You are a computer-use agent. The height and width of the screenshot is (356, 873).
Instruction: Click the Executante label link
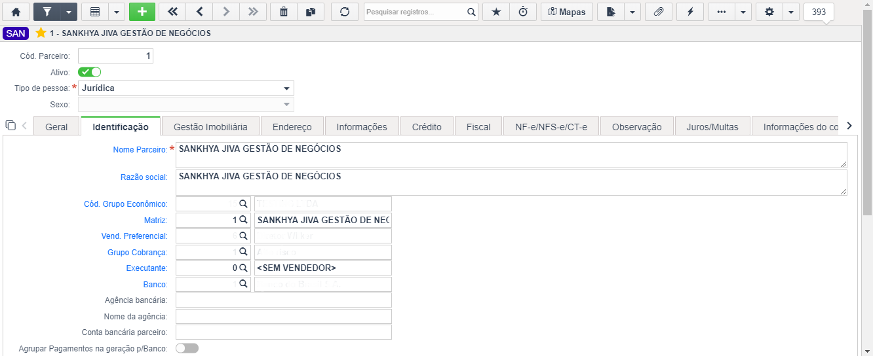[147, 268]
